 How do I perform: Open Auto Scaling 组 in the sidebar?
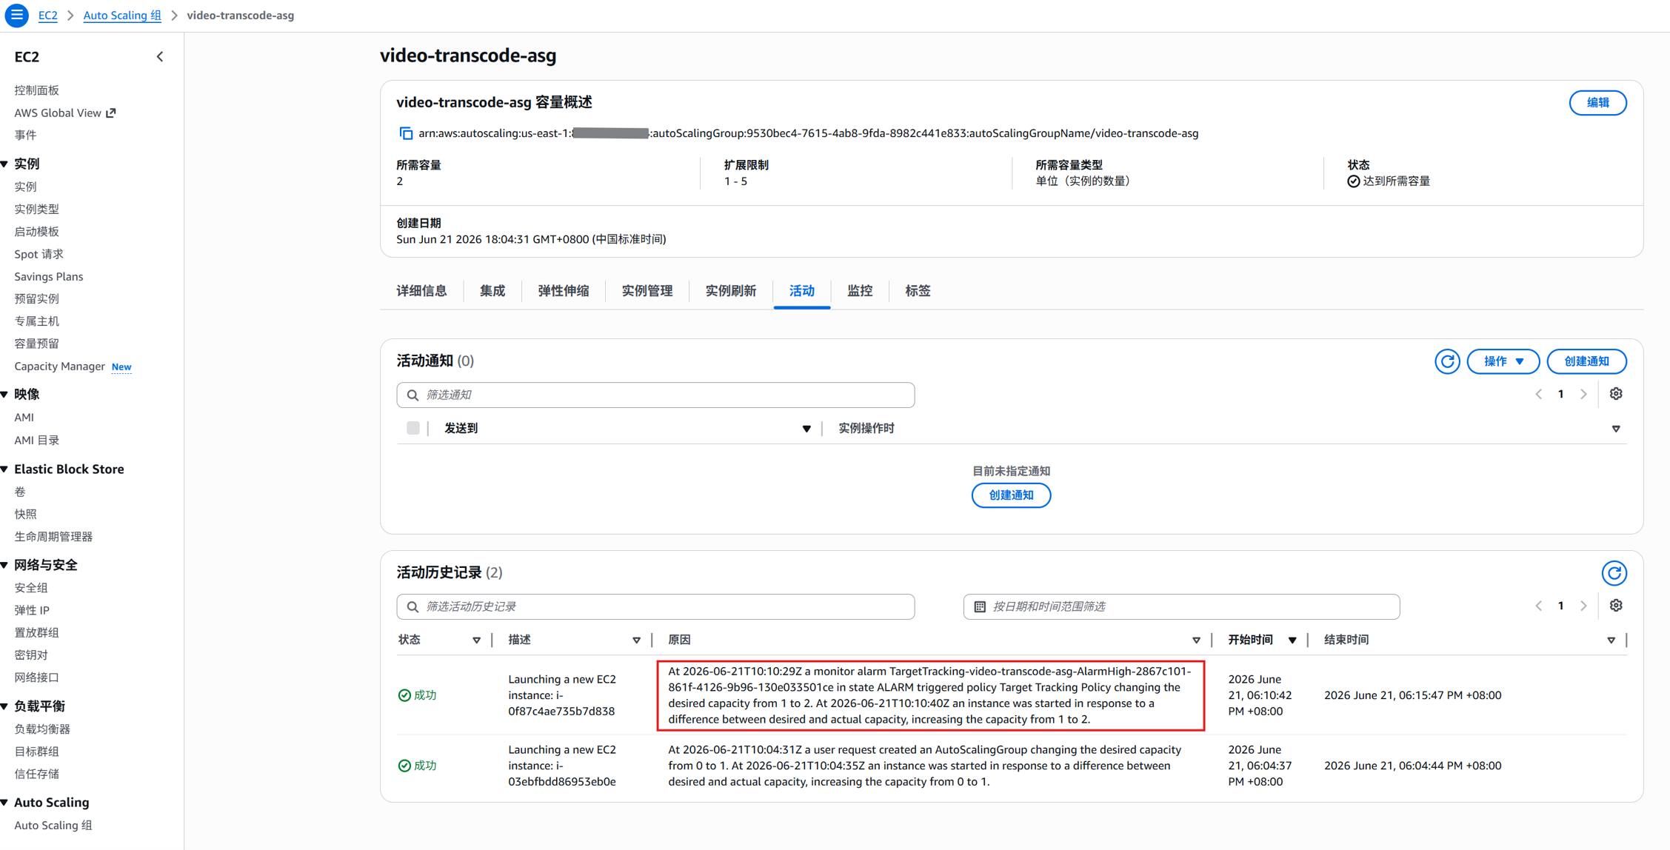click(53, 826)
